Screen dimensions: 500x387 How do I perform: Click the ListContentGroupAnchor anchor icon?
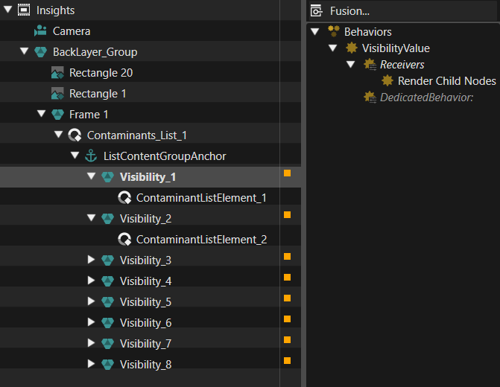(91, 156)
